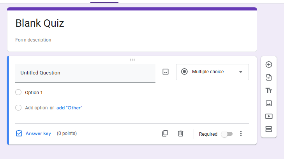Open the question's three-dot more options menu
This screenshot has width=284, height=159.
point(241,133)
